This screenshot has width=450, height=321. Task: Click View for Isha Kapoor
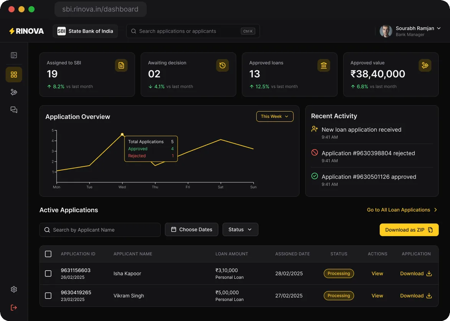(377, 274)
